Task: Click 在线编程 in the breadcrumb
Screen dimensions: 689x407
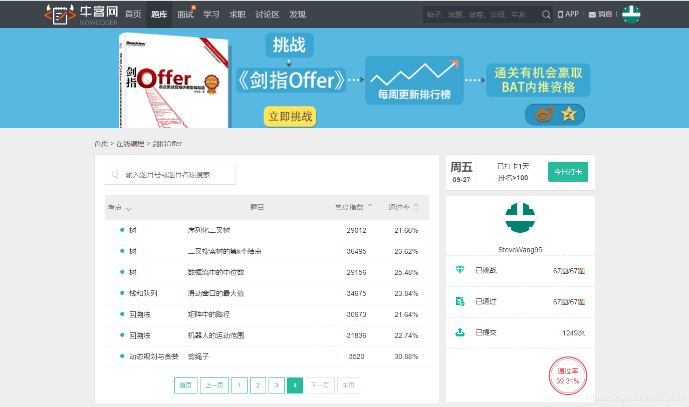Action: click(130, 144)
